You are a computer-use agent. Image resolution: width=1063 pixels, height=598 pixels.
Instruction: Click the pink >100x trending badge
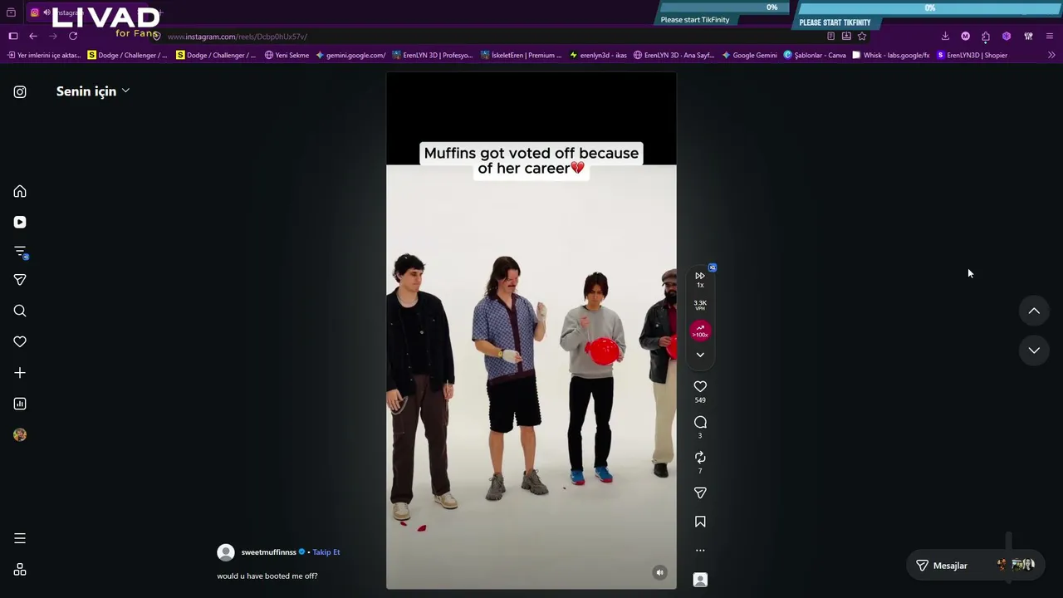[x=700, y=331]
